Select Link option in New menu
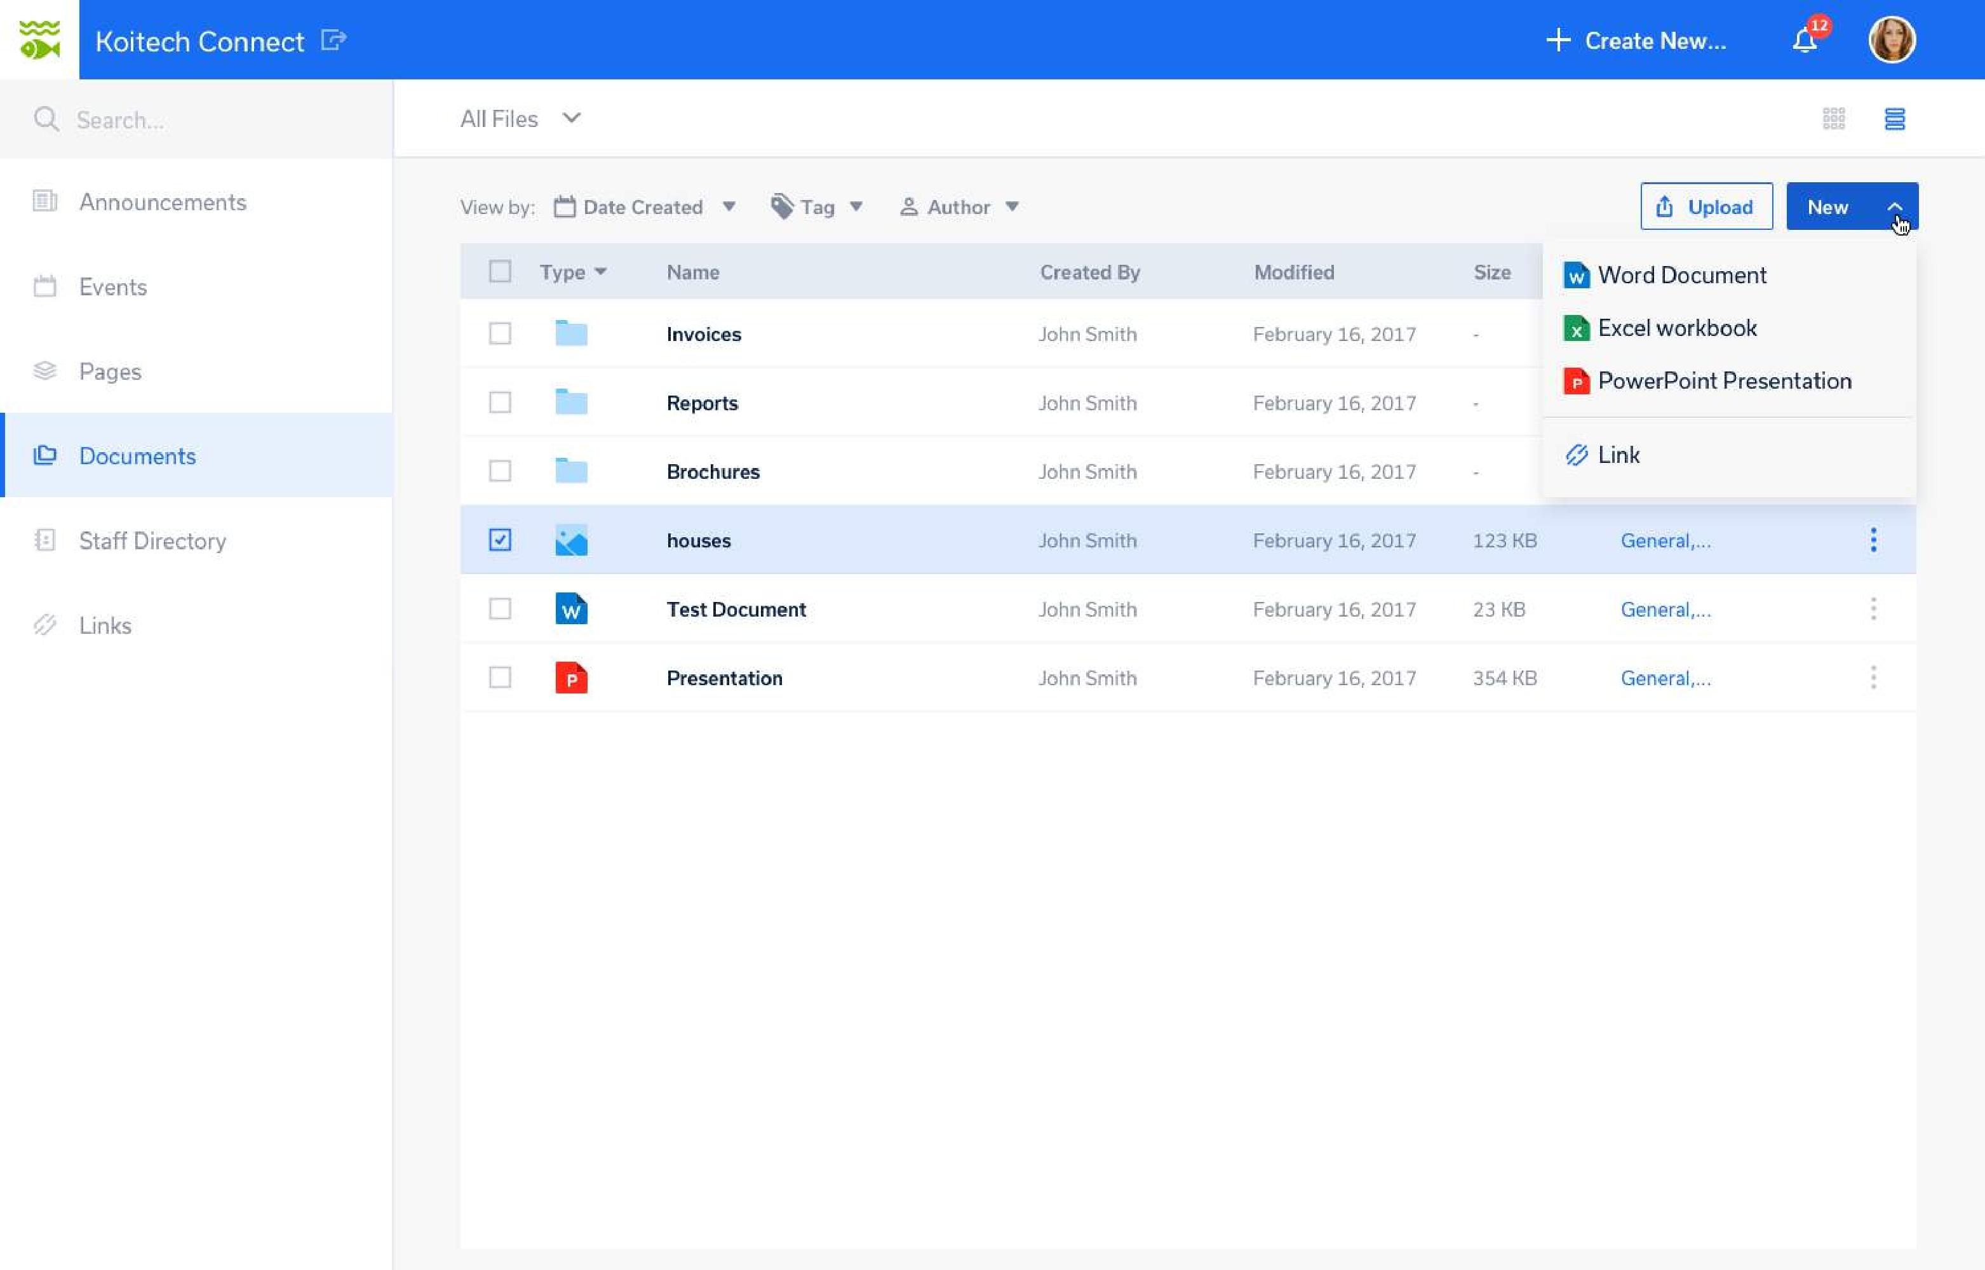The image size is (1985, 1270). (1617, 455)
